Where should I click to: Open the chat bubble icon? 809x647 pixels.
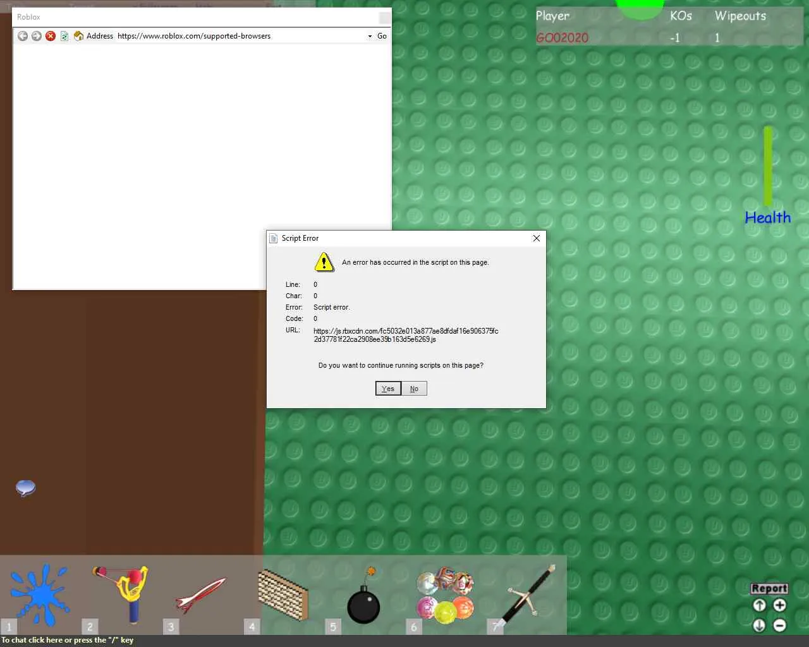click(x=25, y=488)
